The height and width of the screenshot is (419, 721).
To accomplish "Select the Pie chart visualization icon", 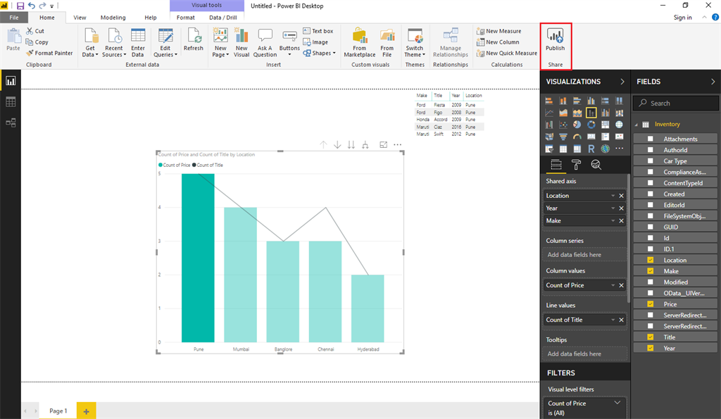I will 577,125.
